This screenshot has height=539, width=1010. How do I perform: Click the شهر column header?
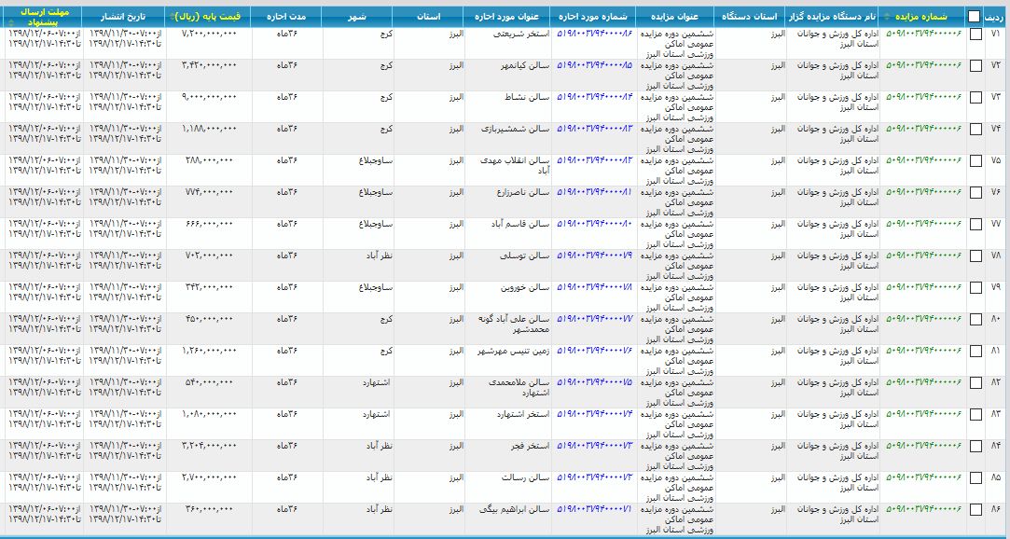[358, 17]
